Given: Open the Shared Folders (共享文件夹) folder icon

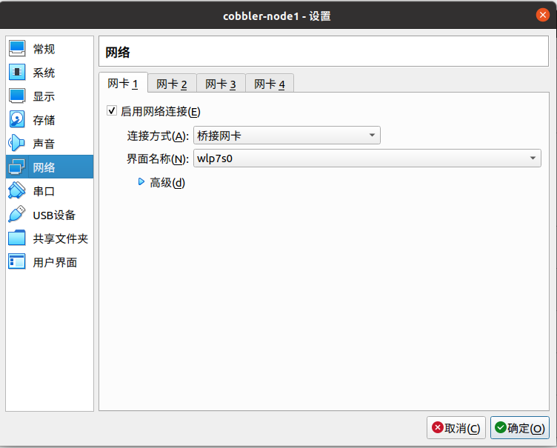Looking at the screenshot, I should pyautogui.click(x=17, y=238).
